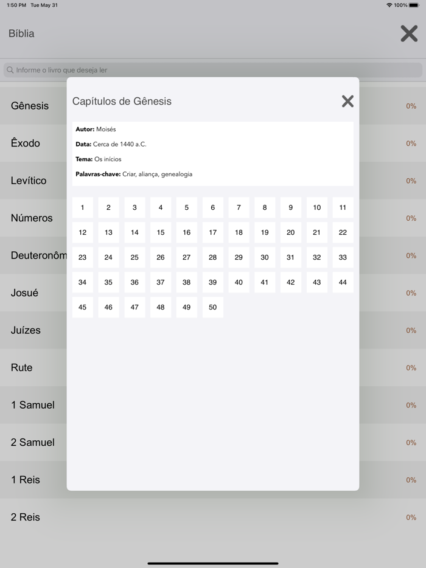This screenshot has width=426, height=568.
Task: Open chapter 11 of Gênesis
Action: click(343, 207)
